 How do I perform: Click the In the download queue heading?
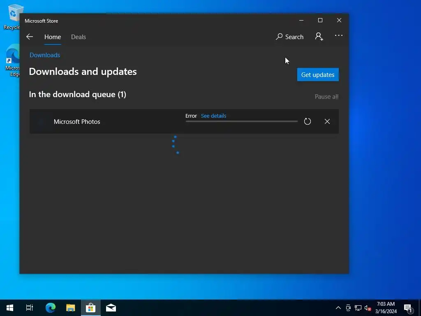tap(78, 94)
